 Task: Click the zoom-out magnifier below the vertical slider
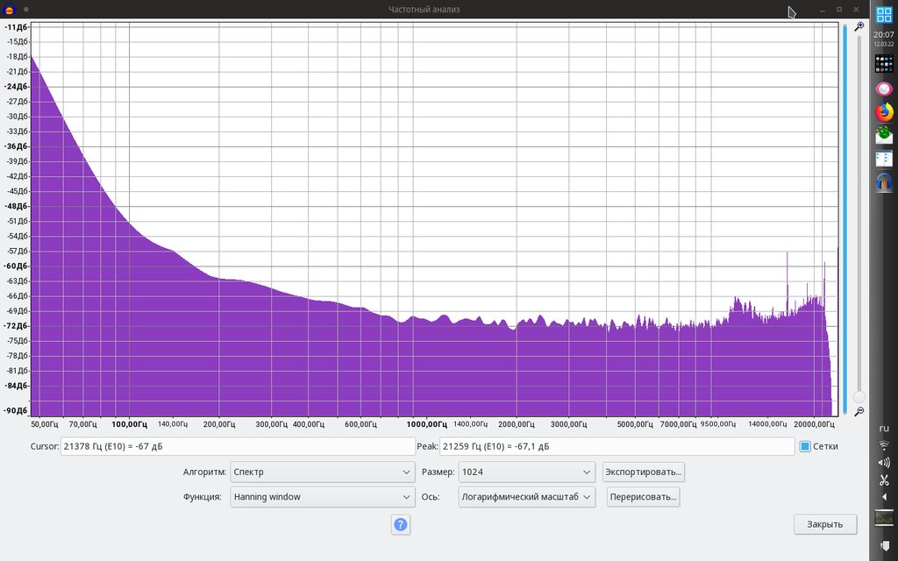tap(859, 412)
